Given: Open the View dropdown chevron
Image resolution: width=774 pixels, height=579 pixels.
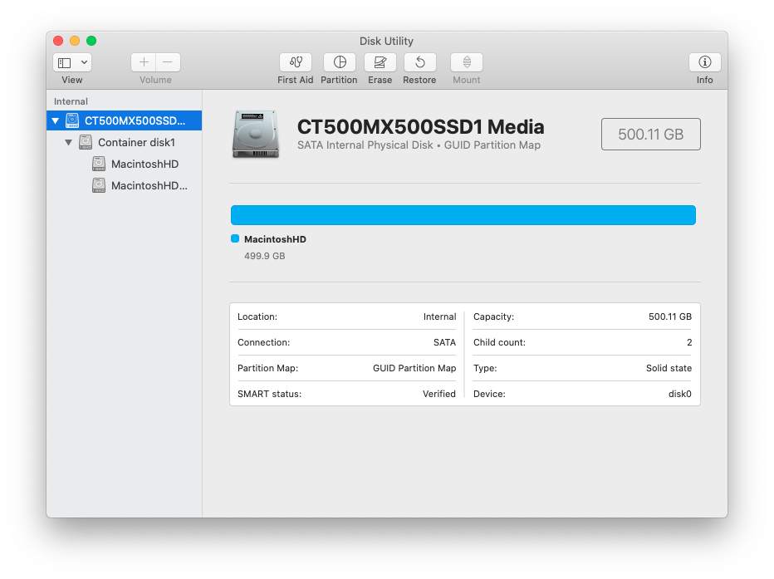Looking at the screenshot, I should tap(85, 62).
